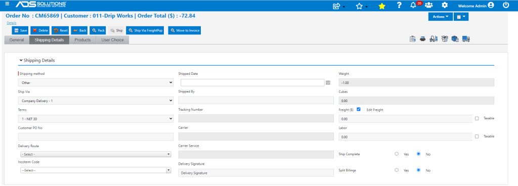
Task: Open the Delivery Route dropdown
Action: [96, 154]
